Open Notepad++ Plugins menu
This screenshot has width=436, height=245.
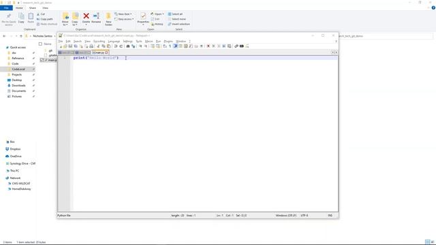[x=168, y=41]
